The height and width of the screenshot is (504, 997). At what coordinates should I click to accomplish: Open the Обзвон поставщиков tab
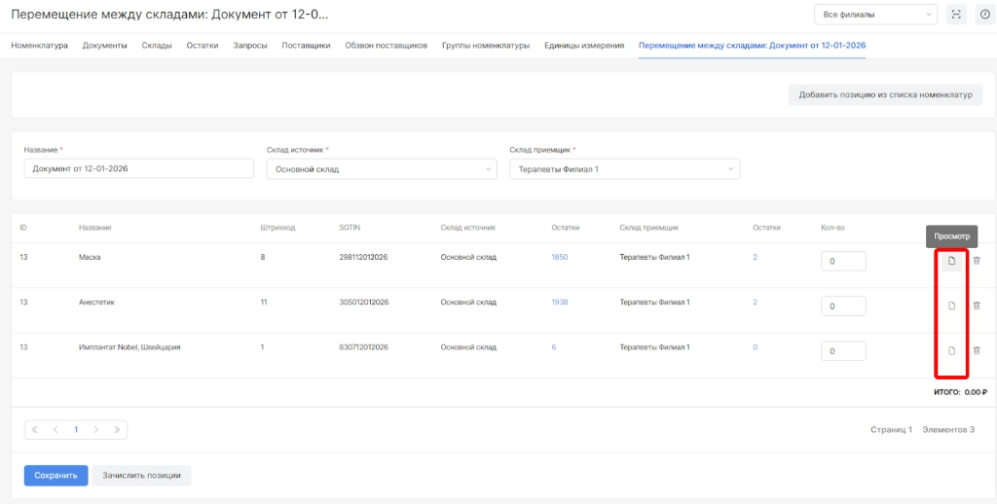coord(386,46)
